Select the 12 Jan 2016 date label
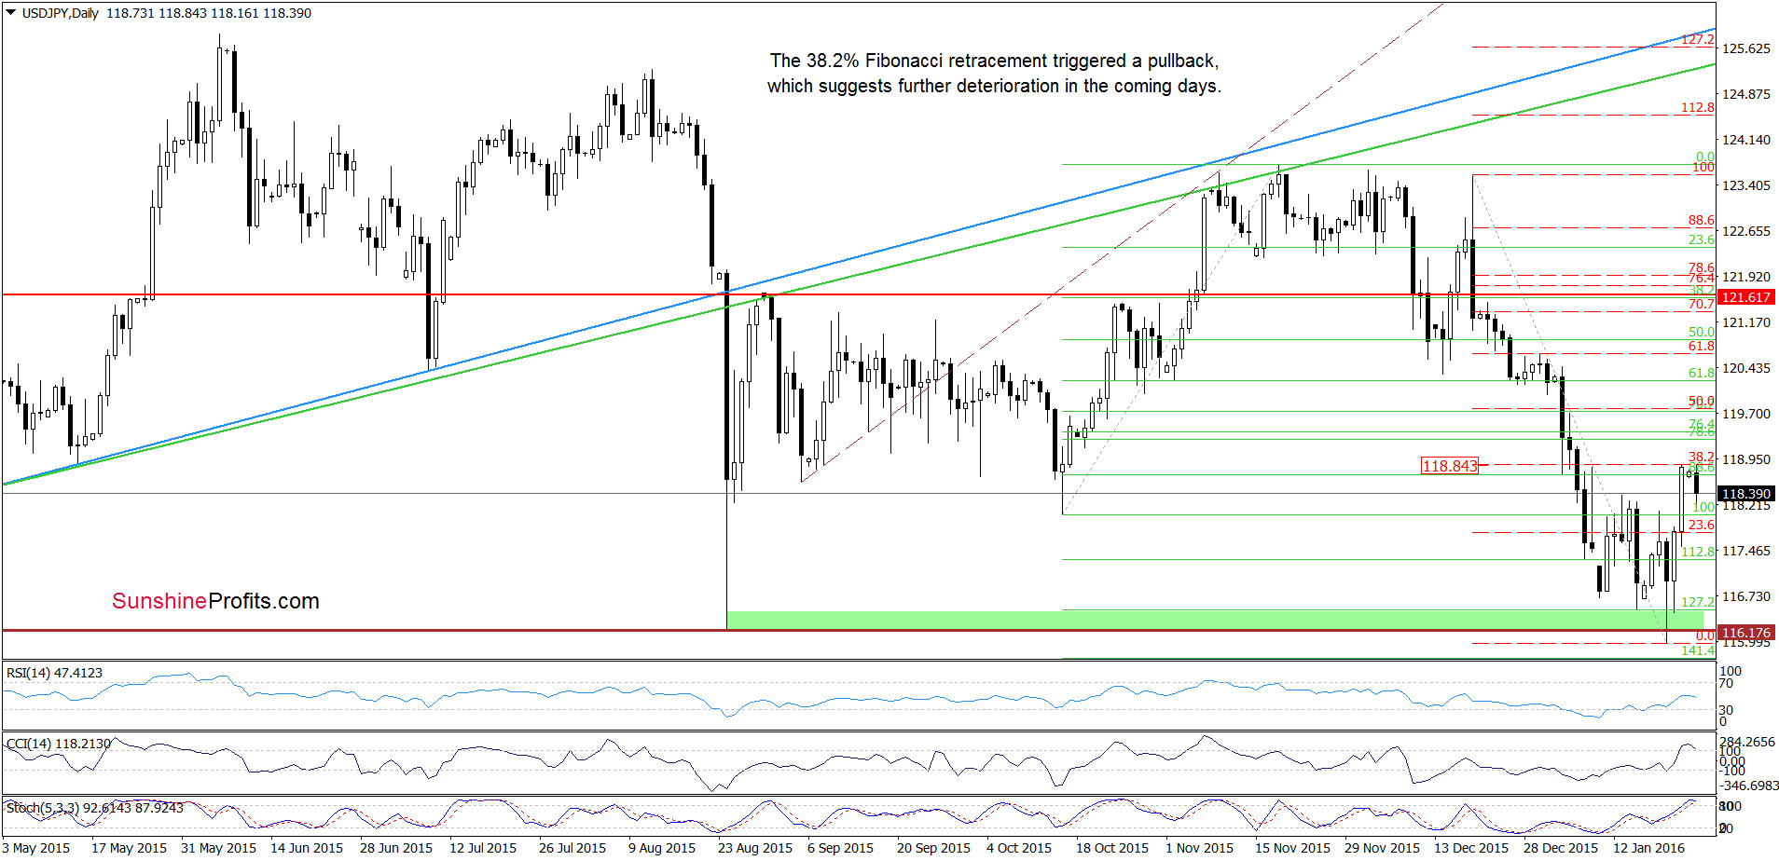Screen dimensions: 1779x861 [x=1649, y=848]
